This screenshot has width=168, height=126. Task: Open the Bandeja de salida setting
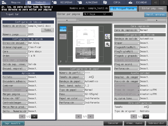tap(127, 39)
